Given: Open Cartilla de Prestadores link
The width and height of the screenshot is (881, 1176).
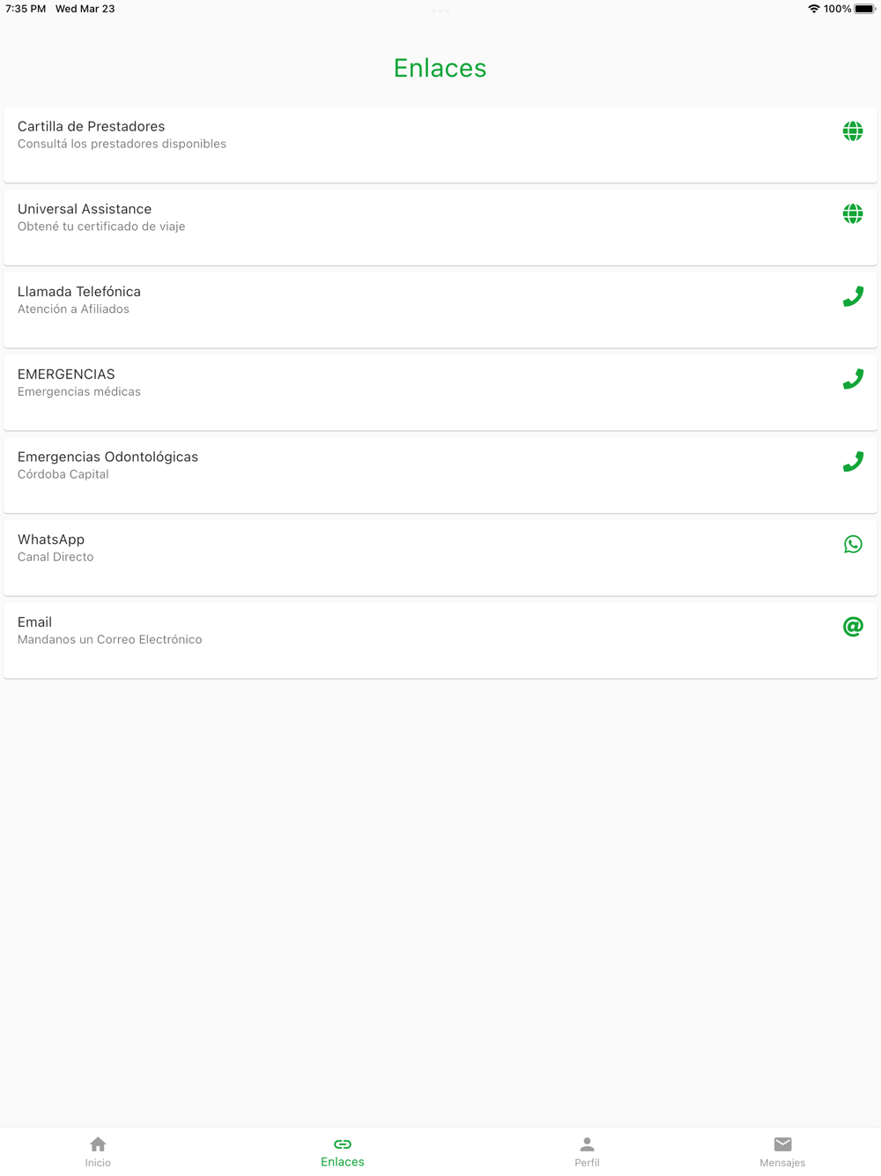Looking at the screenshot, I should point(92,127).
